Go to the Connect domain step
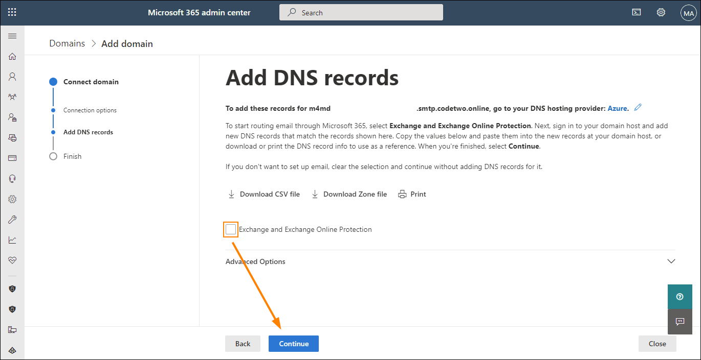 coord(91,82)
